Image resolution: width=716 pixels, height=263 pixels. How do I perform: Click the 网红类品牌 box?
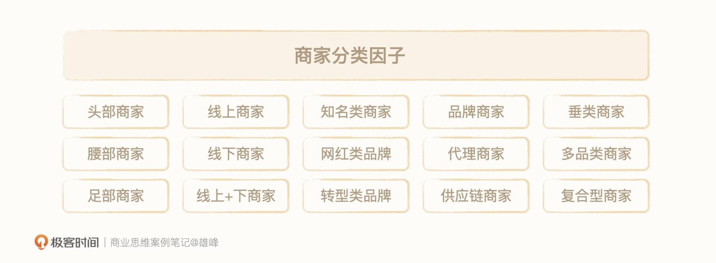pyautogui.click(x=356, y=154)
